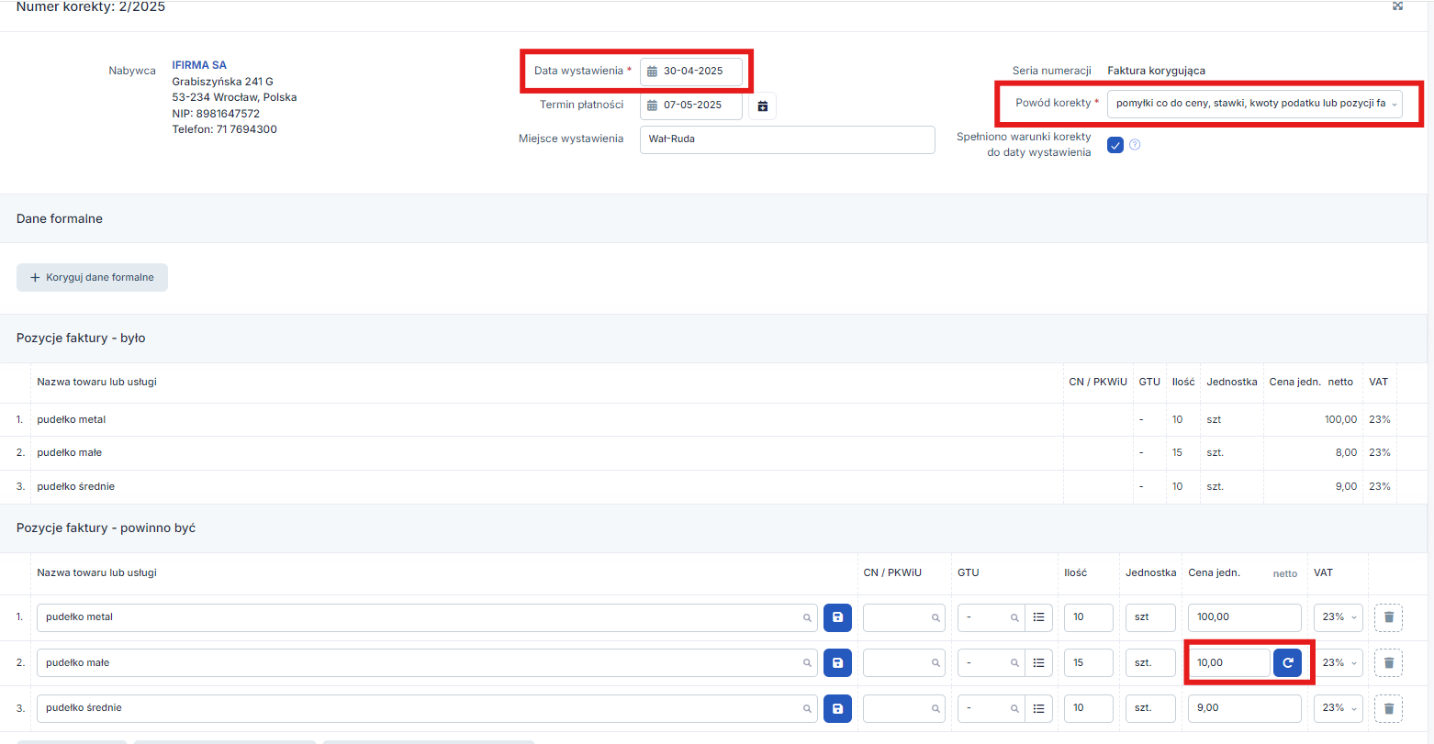Click unit field szt for pudełko metal

coord(1150,617)
